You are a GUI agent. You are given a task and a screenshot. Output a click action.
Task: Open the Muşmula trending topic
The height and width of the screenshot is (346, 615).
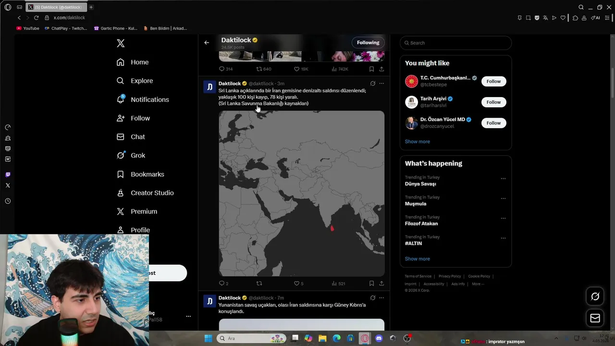pos(415,204)
